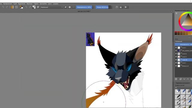
Task: Open the Параметры инструмента panel tab
Action: click(182, 83)
